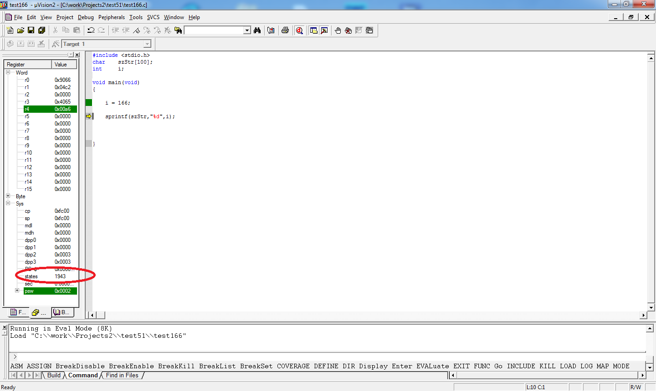Open Find in Files toolbar icon
Screen dimensions: 656x391
pos(178,30)
